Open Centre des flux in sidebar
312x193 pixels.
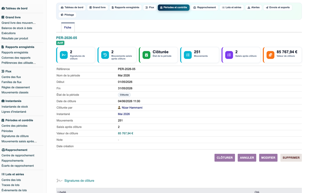11,77
